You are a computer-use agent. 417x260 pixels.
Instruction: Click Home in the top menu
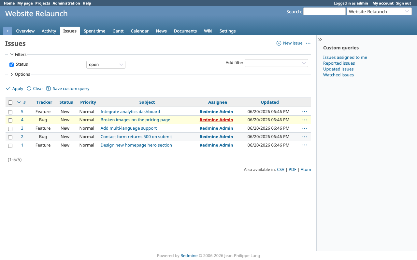coord(9,3)
